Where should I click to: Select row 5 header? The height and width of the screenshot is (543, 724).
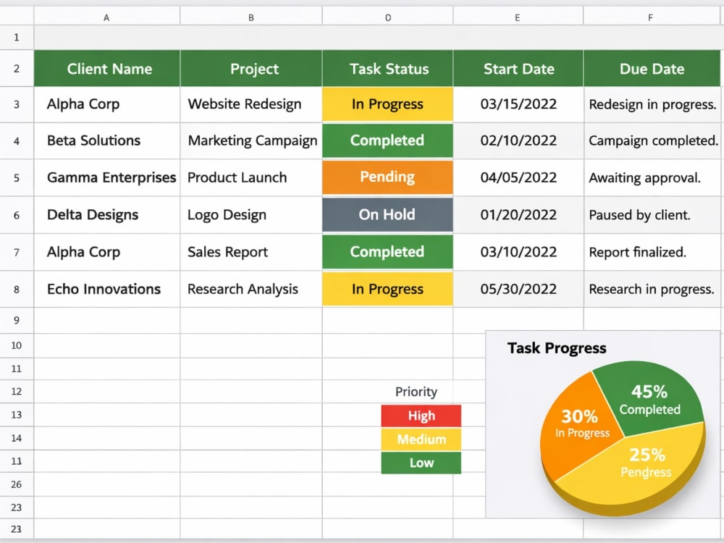[x=17, y=178]
